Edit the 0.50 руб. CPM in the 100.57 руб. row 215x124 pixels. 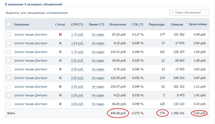(77, 87)
